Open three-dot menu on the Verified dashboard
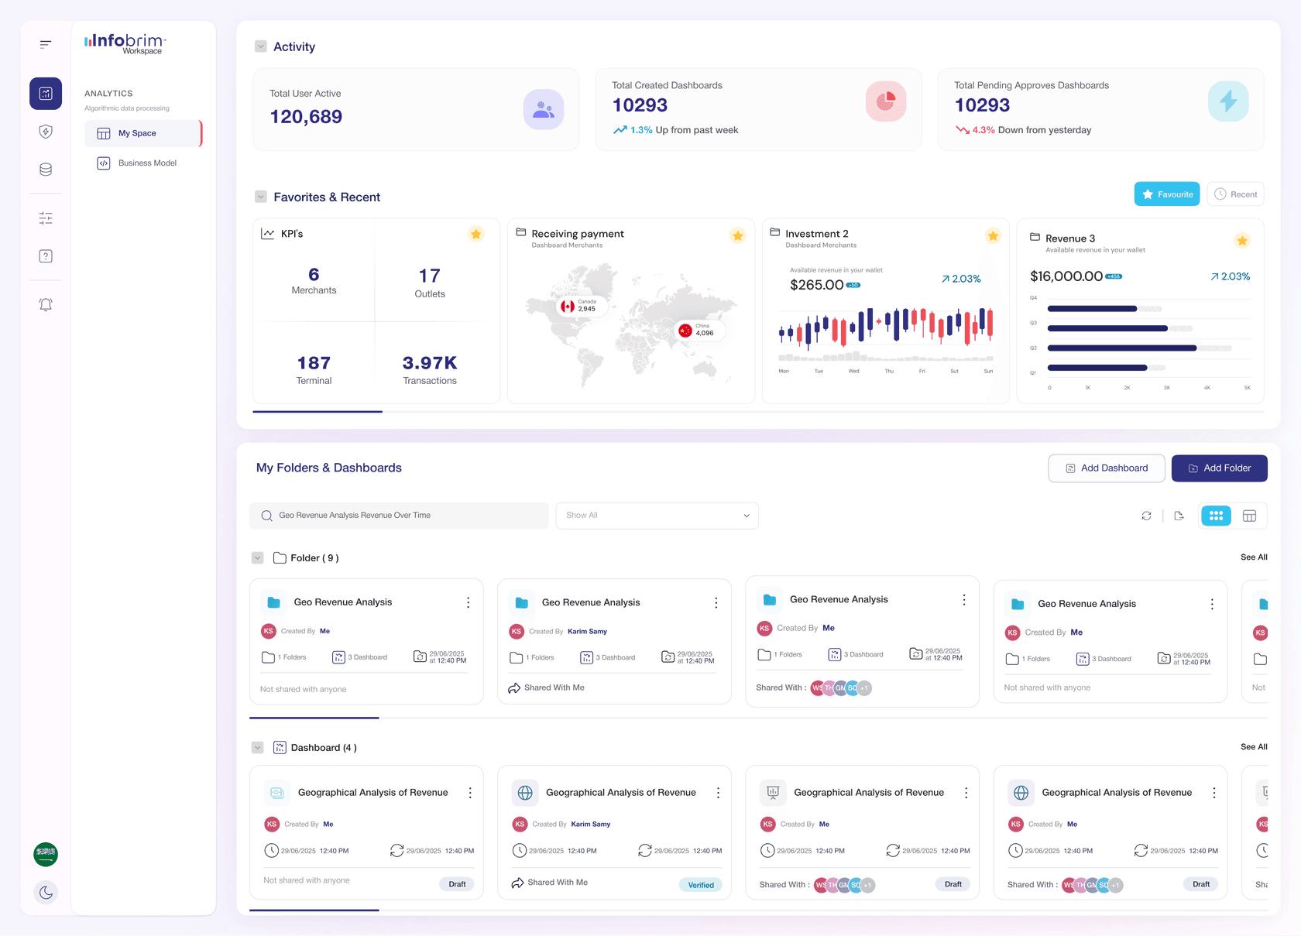Screen dimensions: 1301x936 [x=719, y=793]
